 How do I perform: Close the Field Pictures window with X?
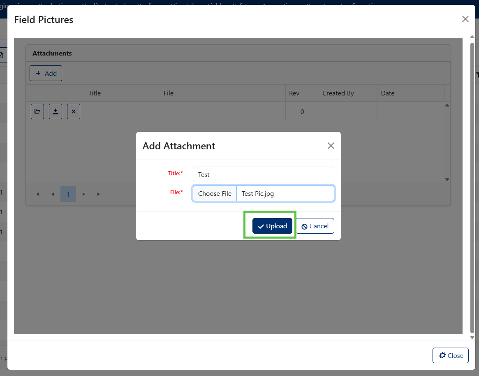pos(465,19)
